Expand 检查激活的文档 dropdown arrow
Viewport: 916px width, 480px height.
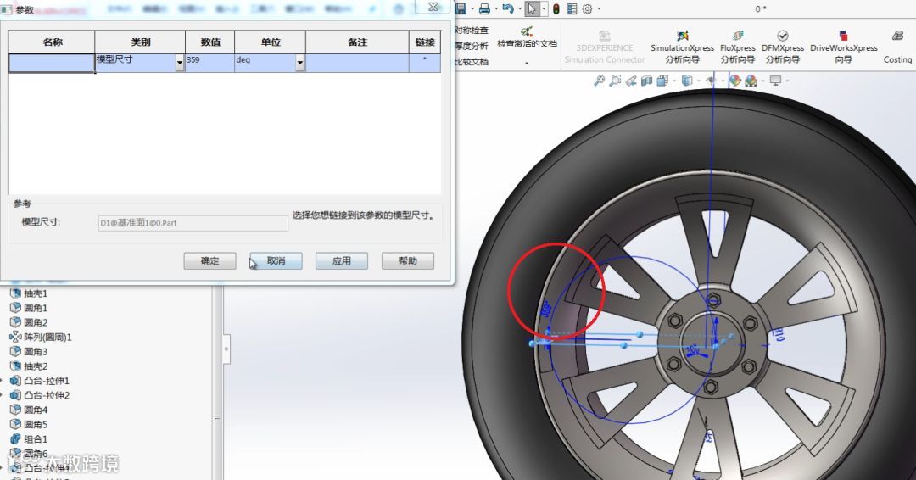point(527,63)
